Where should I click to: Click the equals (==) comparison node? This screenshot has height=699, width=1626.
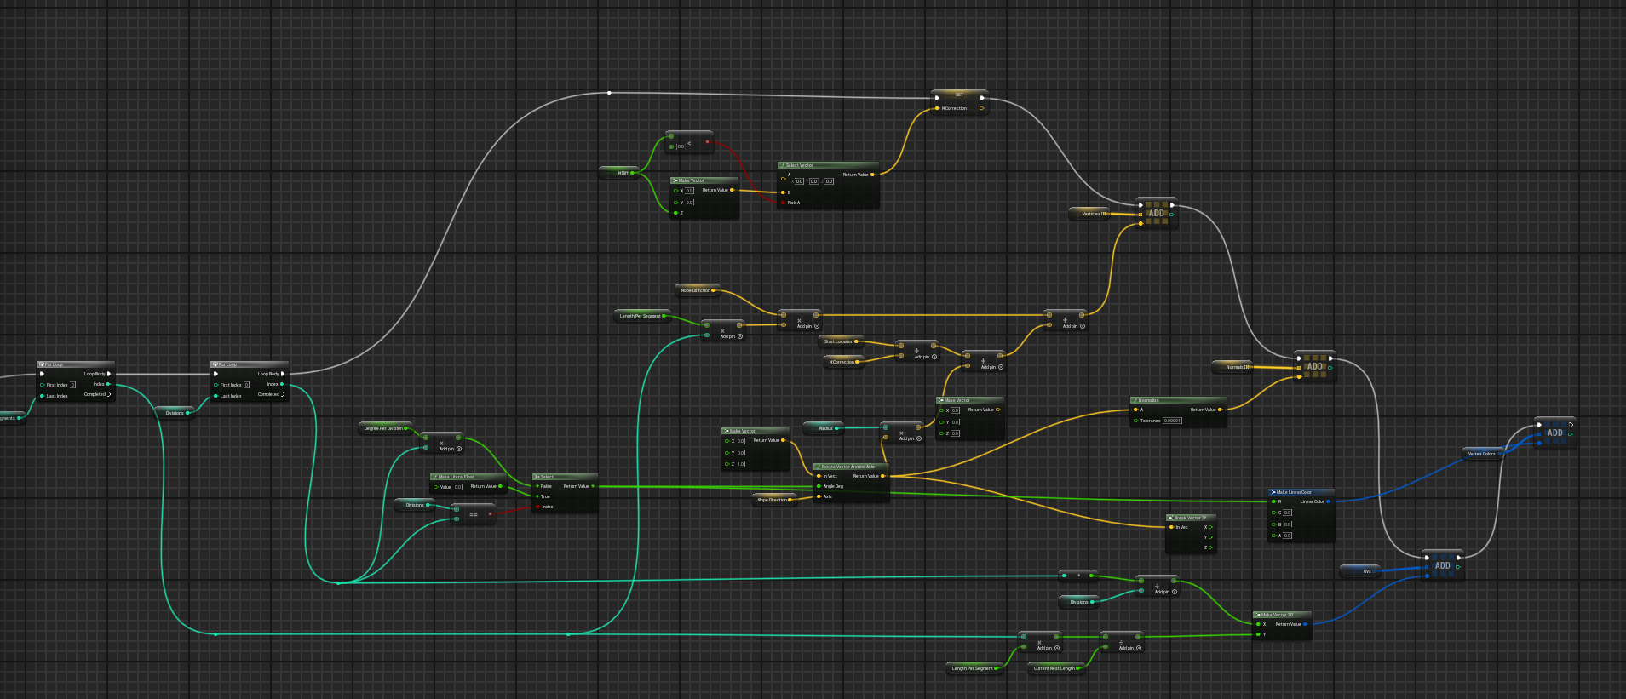coord(473,514)
